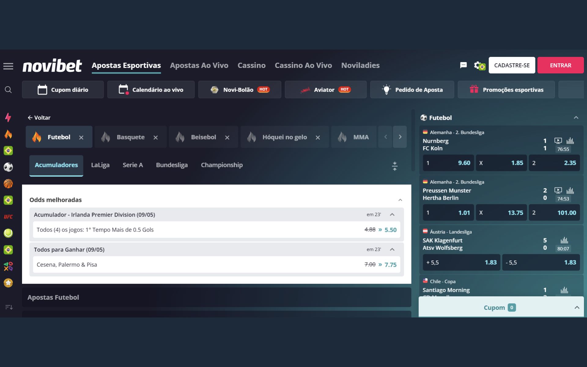The width and height of the screenshot is (587, 367).
Task: Open the Cassino Ao Vivo menu item
Action: point(304,65)
